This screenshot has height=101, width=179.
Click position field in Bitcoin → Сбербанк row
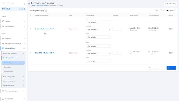click(x=117, y=53)
